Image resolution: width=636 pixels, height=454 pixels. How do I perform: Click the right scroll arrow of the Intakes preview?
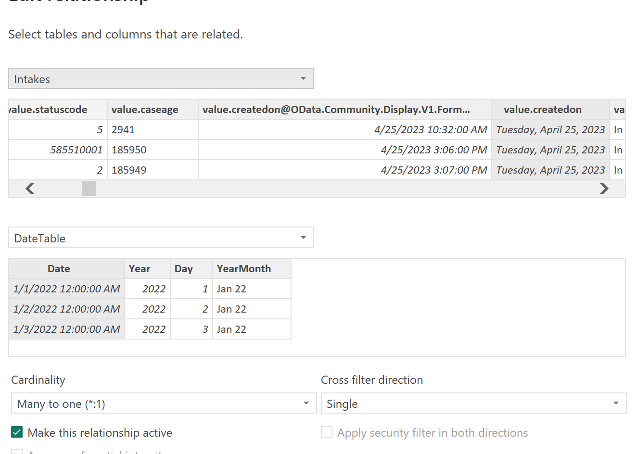(604, 189)
